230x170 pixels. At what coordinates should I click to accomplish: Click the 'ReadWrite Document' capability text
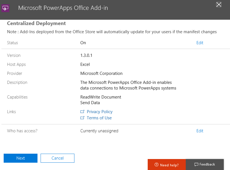(101, 97)
